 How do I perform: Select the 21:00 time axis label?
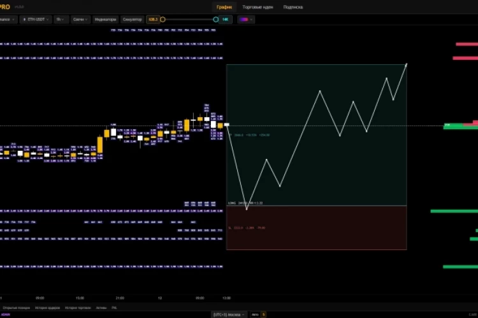(120, 298)
